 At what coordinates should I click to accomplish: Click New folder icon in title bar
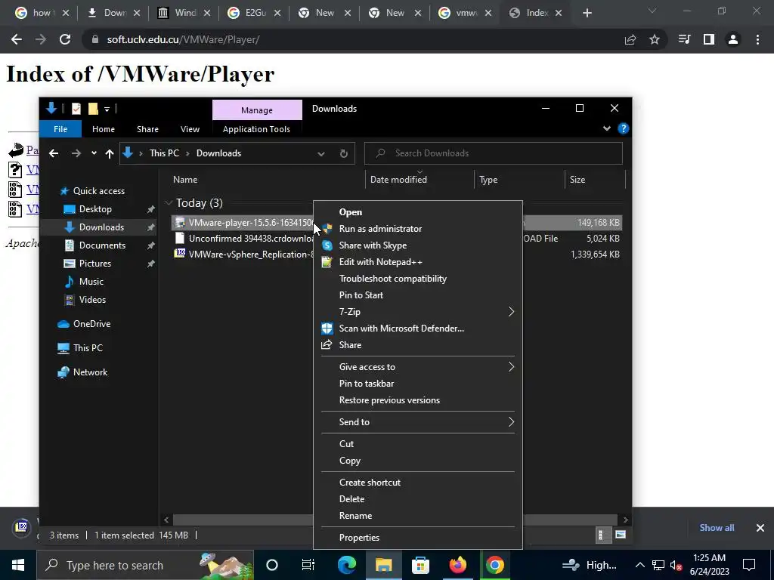93,109
